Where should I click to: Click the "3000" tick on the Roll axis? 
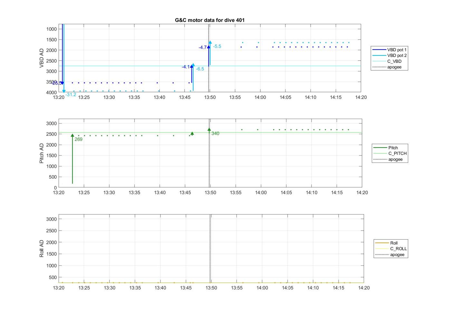pyautogui.click(x=52, y=219)
